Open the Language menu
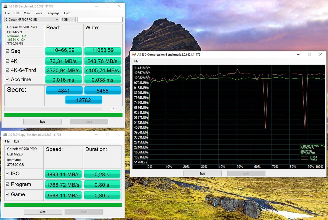The width and height of the screenshot is (328, 220). pyautogui.click(x=53, y=13)
